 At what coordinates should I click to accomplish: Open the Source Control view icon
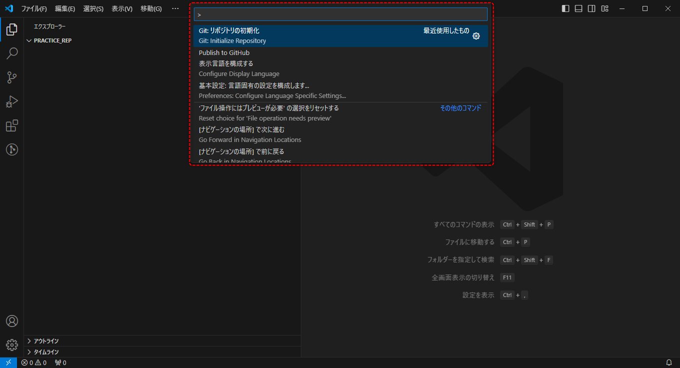pyautogui.click(x=12, y=77)
